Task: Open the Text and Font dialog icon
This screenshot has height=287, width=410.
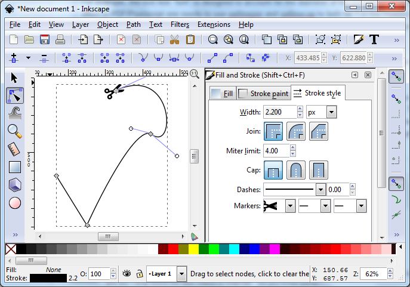Action: click(374, 40)
